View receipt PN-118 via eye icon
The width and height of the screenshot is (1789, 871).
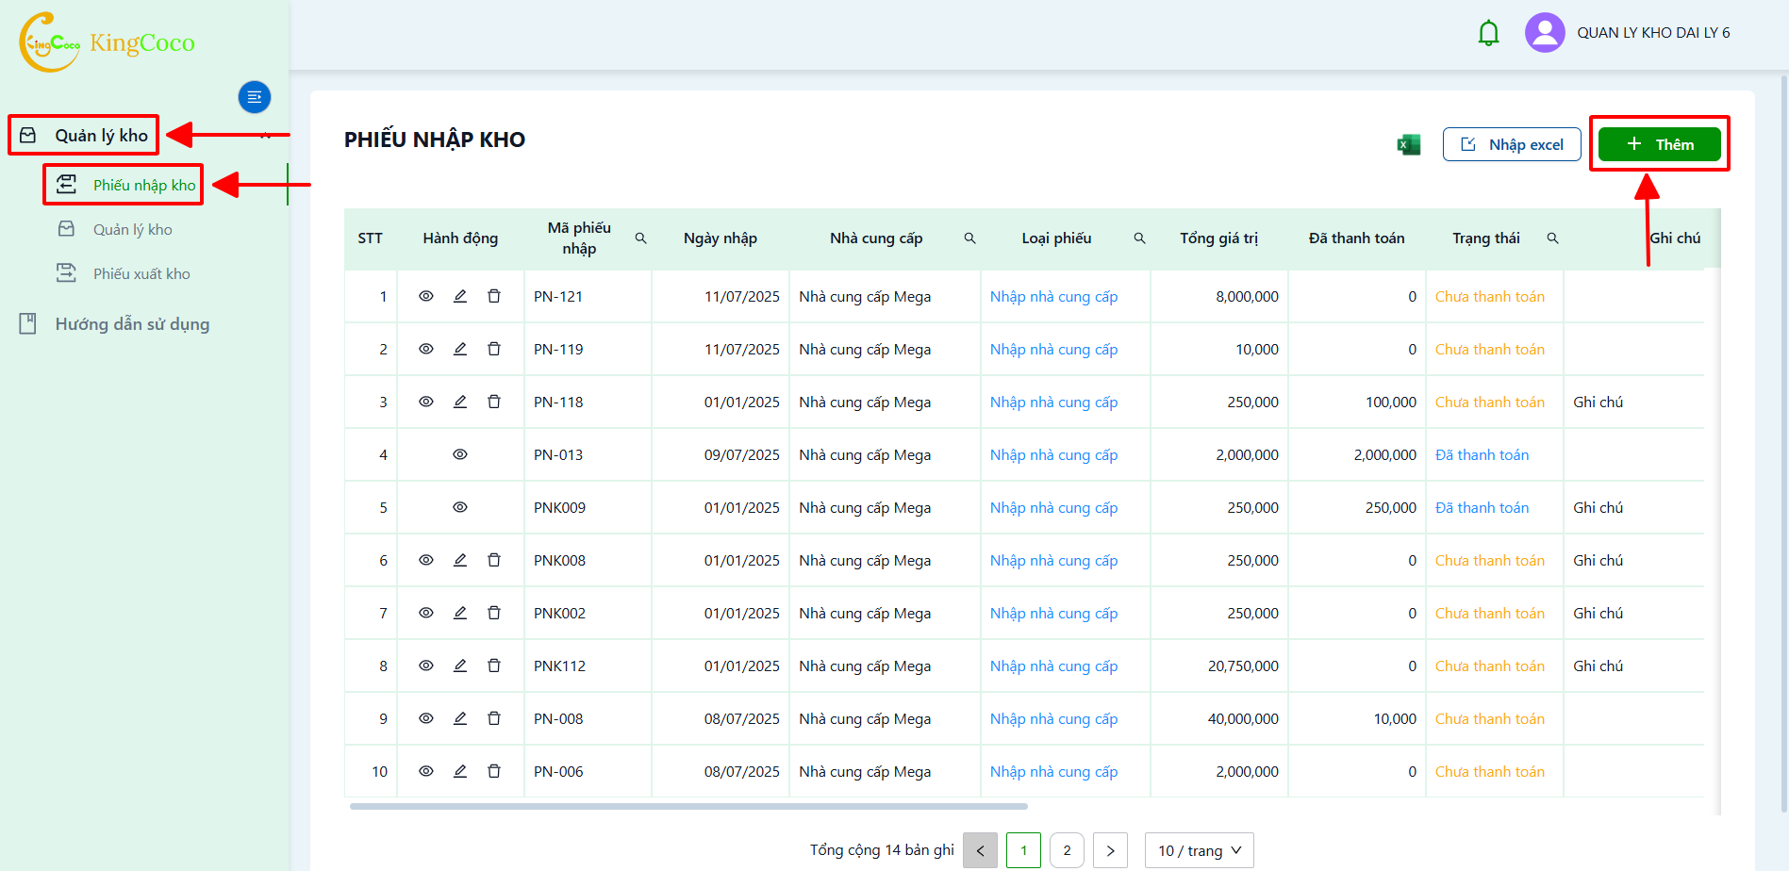(x=426, y=402)
